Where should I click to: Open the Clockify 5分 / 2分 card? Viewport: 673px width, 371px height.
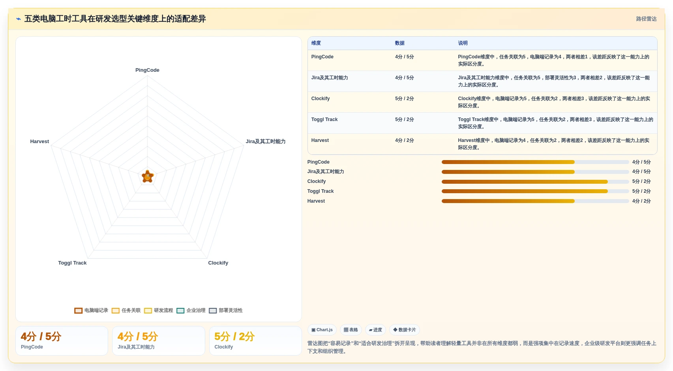[x=255, y=341]
